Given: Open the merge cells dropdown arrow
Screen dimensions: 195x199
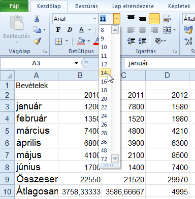Looking at the screenshot, I should [x=175, y=30].
